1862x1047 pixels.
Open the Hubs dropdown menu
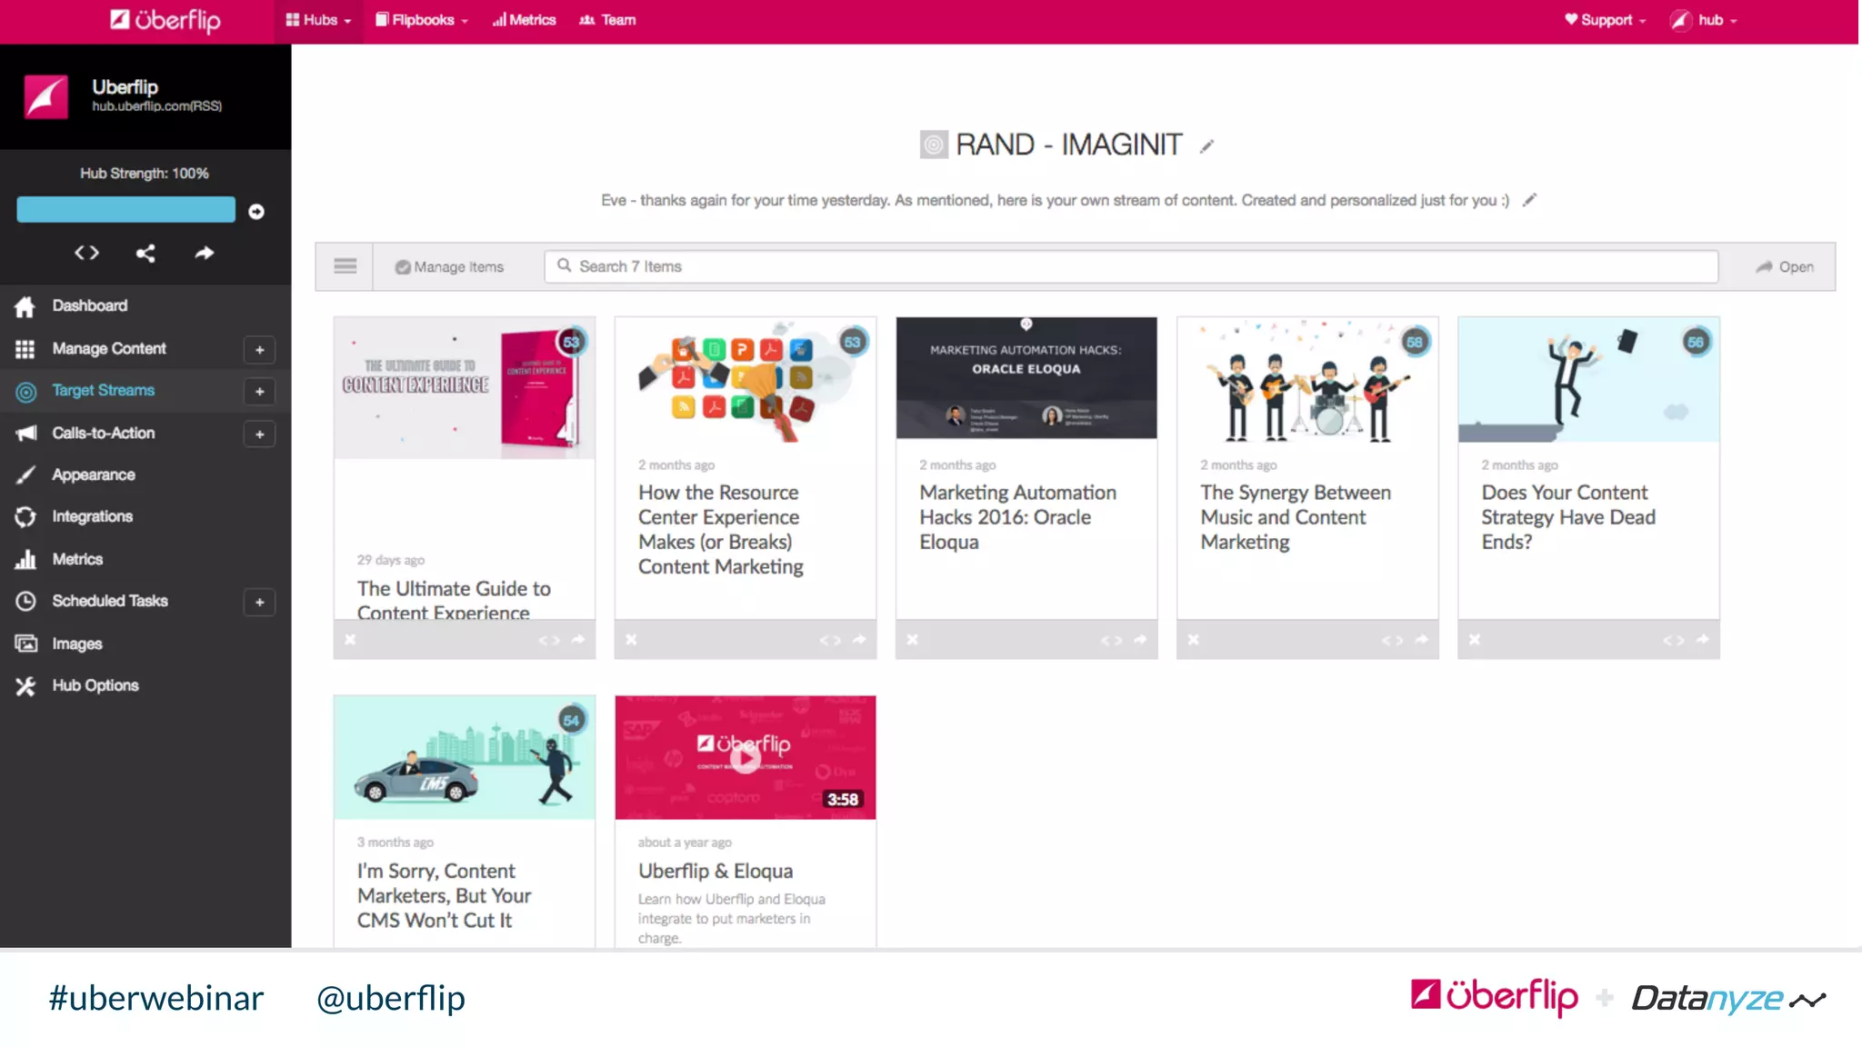click(x=318, y=20)
